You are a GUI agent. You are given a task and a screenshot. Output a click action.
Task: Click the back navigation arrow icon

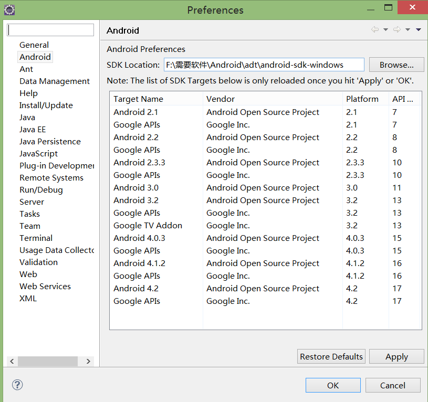tap(375, 29)
